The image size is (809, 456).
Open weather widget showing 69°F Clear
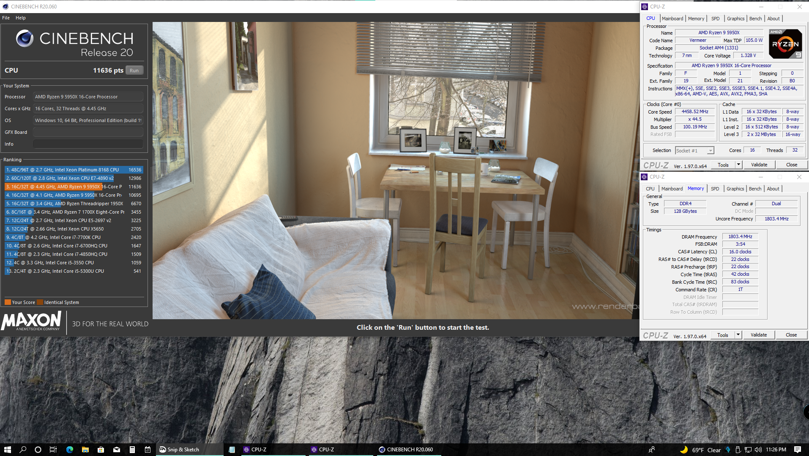click(700, 450)
